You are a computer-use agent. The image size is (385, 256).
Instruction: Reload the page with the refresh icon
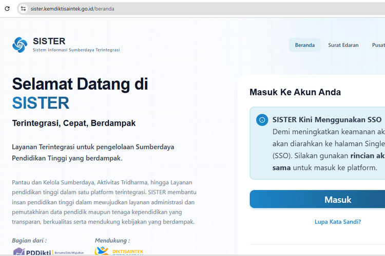coord(7,9)
